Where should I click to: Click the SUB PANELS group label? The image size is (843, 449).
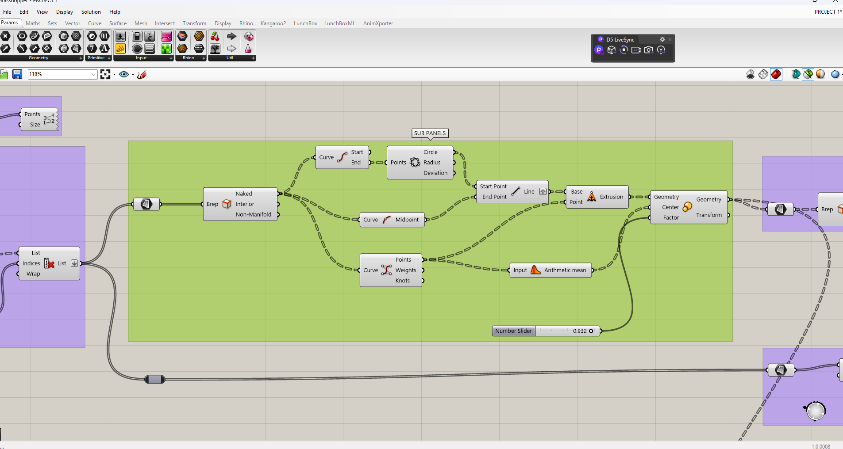pyautogui.click(x=430, y=133)
